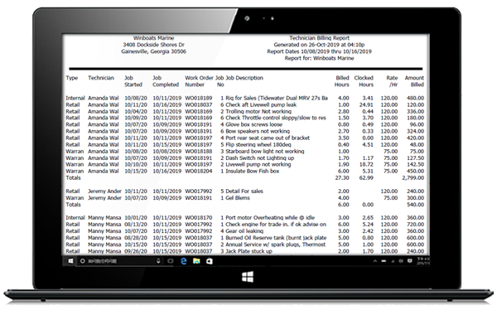Click the Amount Billed column header
The width and height of the screenshot is (497, 310).
coord(414,81)
